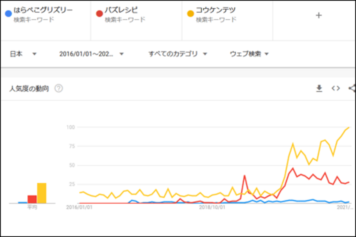Click the red dot beside バズレシピ
This screenshot has width=356, height=237.
[99, 13]
